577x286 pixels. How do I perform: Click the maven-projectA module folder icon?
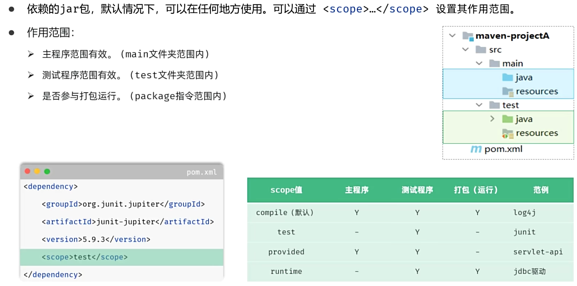pyautogui.click(x=468, y=36)
